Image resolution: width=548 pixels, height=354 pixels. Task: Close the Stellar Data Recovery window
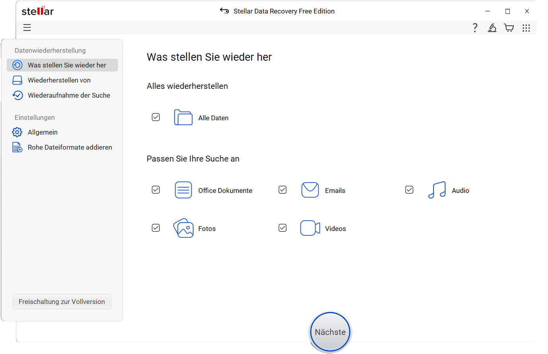coord(527,11)
